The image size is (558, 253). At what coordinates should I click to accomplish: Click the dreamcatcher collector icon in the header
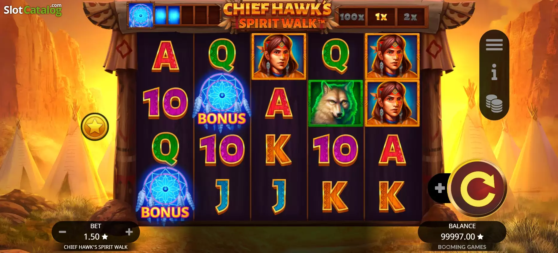(x=141, y=15)
